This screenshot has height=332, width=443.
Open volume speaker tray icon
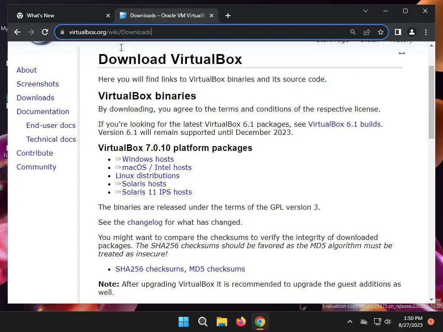388,322
